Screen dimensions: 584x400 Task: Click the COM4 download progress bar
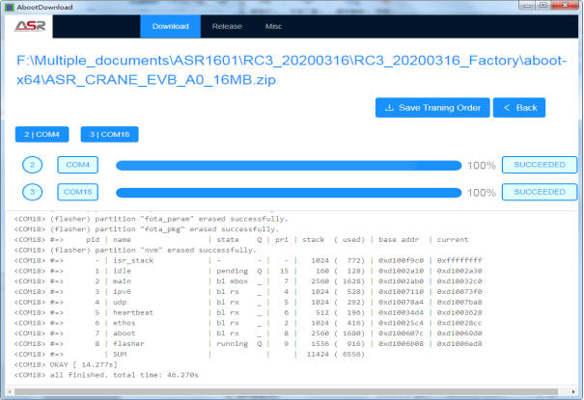click(288, 165)
